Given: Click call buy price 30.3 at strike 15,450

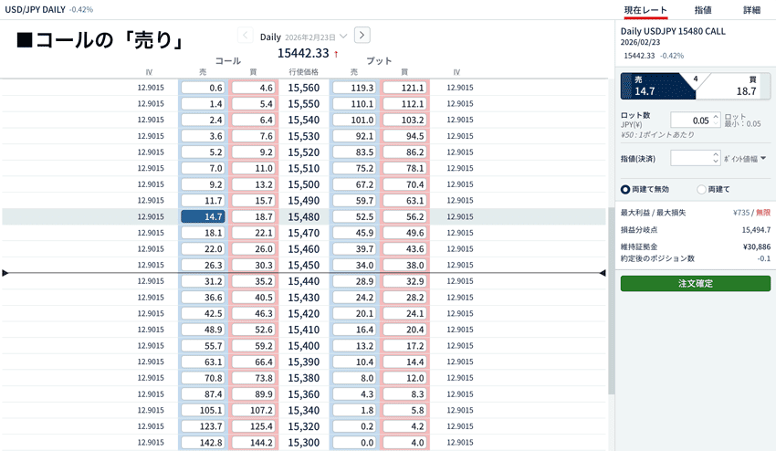Looking at the screenshot, I should coord(253,265).
